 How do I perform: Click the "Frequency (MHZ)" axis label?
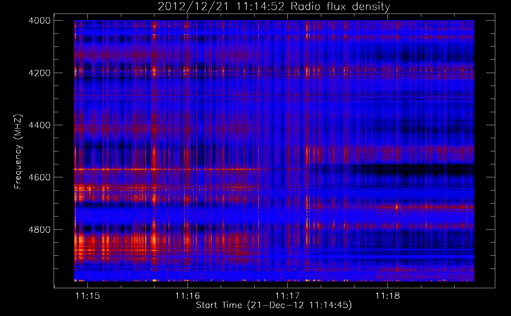pyautogui.click(x=18, y=152)
